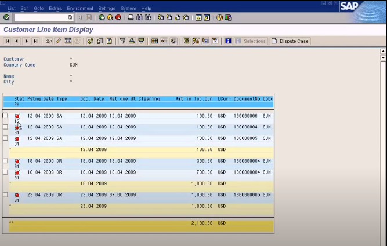The height and width of the screenshot is (246, 387).
Task: Open the Help question mark icon
Action: pyautogui.click(x=219, y=17)
